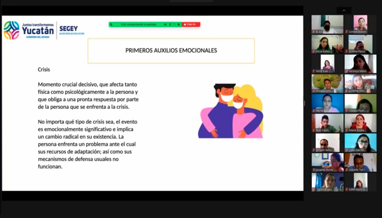Select Angeles Ayora's video thumbnail
The width and height of the screenshot is (382, 218).
point(327,162)
